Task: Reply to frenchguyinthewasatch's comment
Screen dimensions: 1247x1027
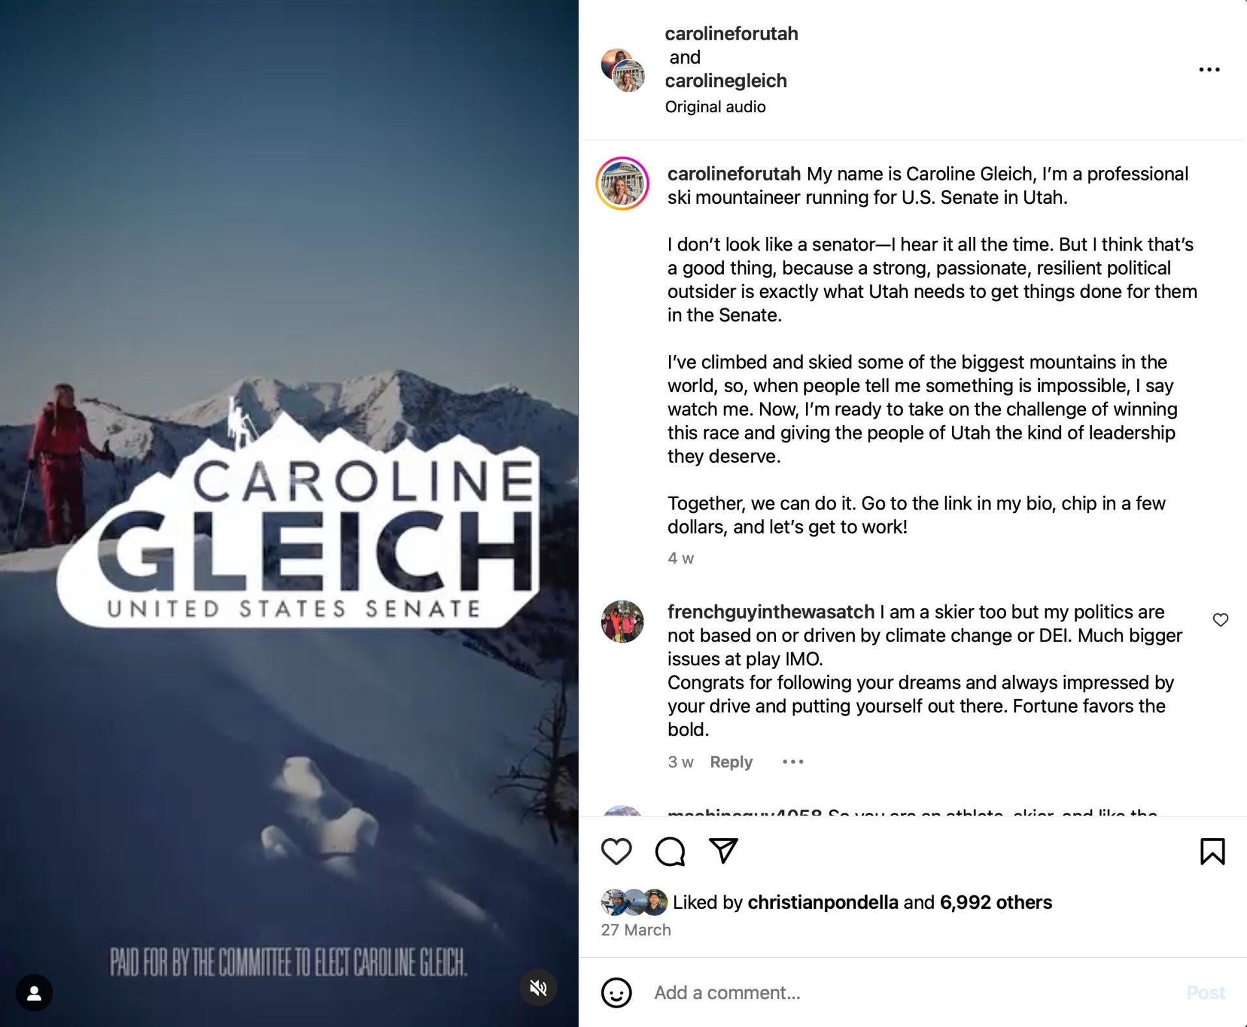Action: pyautogui.click(x=731, y=761)
